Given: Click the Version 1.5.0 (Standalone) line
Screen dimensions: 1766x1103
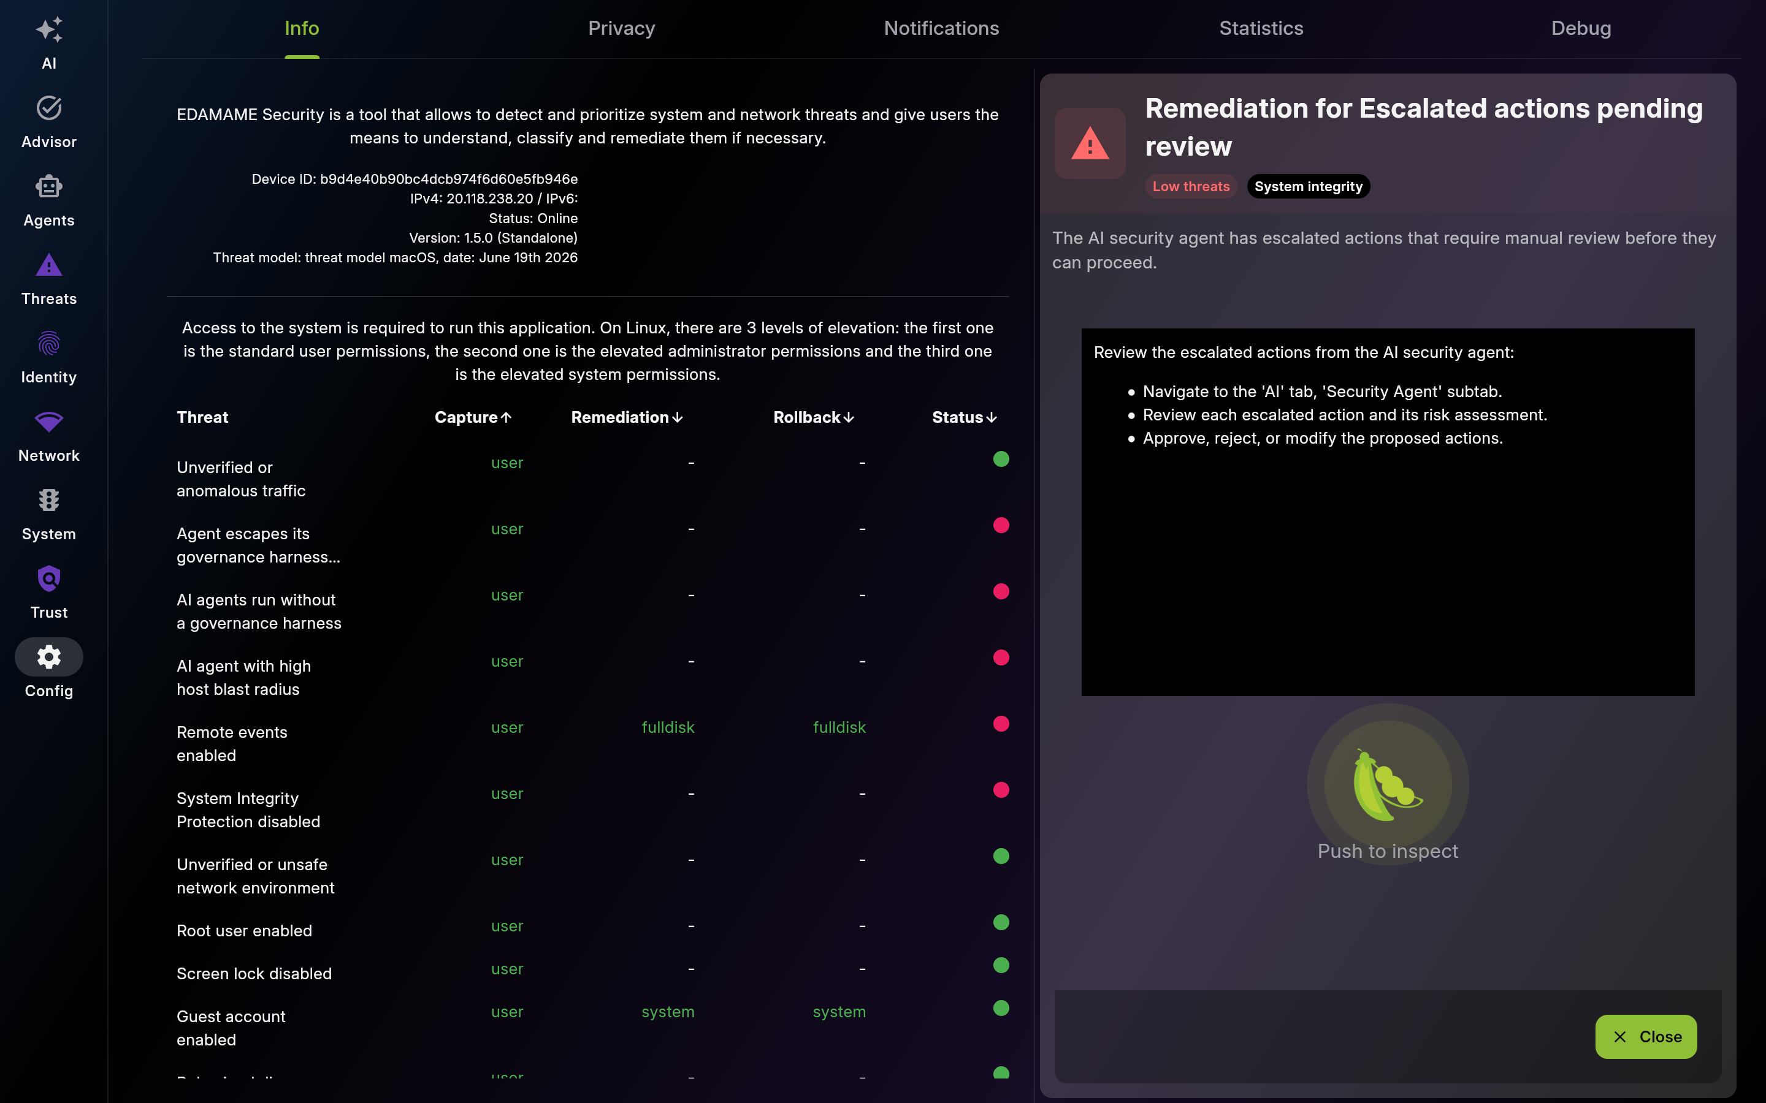Looking at the screenshot, I should [x=493, y=238].
